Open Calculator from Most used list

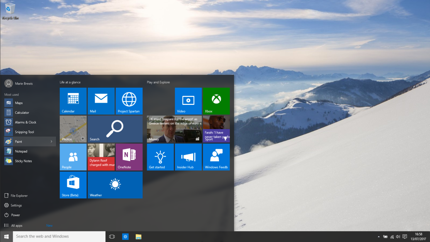click(x=30, y=113)
